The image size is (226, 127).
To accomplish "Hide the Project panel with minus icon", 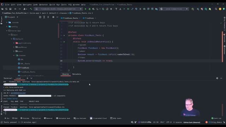I will click(x=57, y=17).
